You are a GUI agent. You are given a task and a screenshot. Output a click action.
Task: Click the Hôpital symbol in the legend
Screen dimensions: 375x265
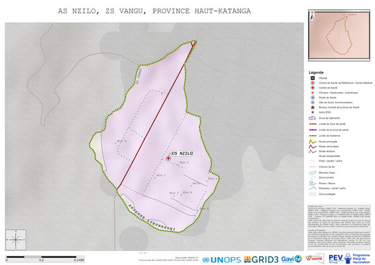pos(312,78)
